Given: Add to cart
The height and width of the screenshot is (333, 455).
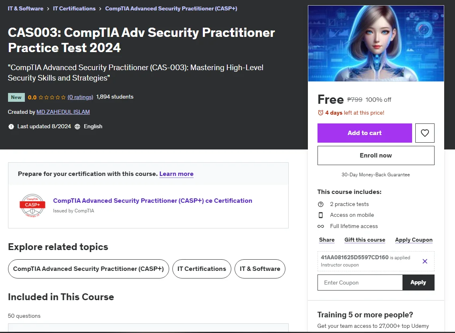Looking at the screenshot, I should 364,133.
